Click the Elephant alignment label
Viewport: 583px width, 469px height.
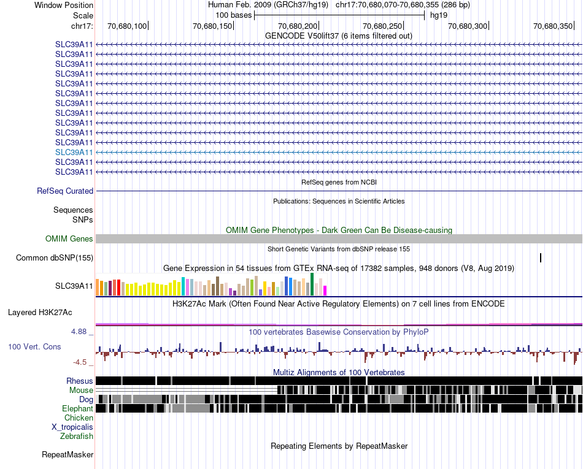[x=78, y=408]
